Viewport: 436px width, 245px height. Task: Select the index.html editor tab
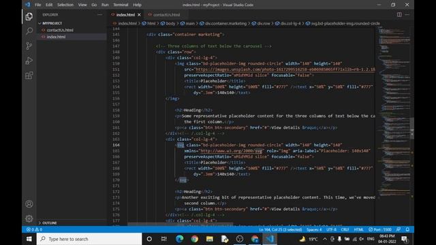[x=125, y=15]
